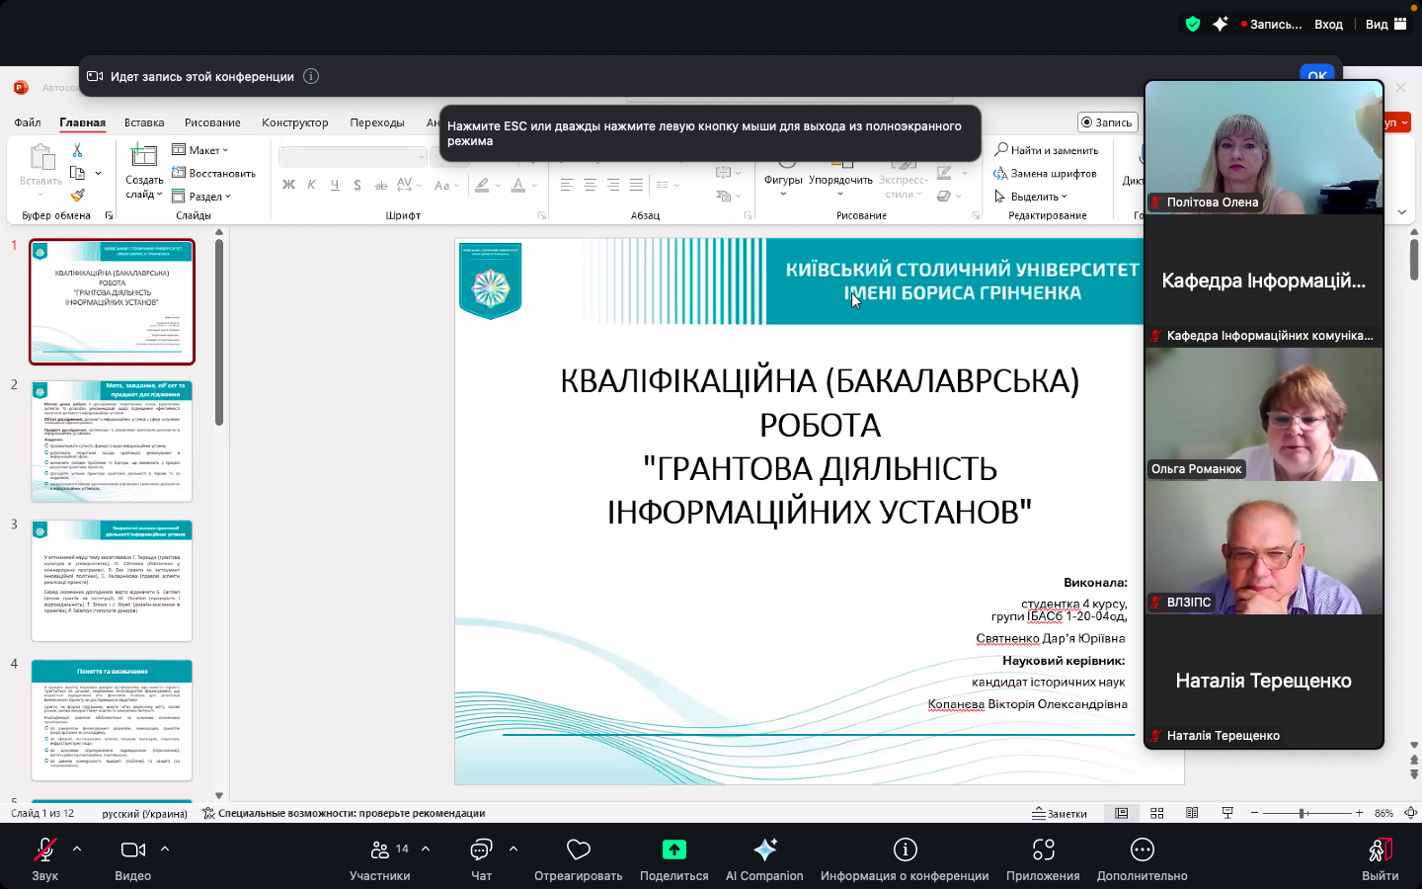Open the Конструктор ribbon tab

(294, 122)
